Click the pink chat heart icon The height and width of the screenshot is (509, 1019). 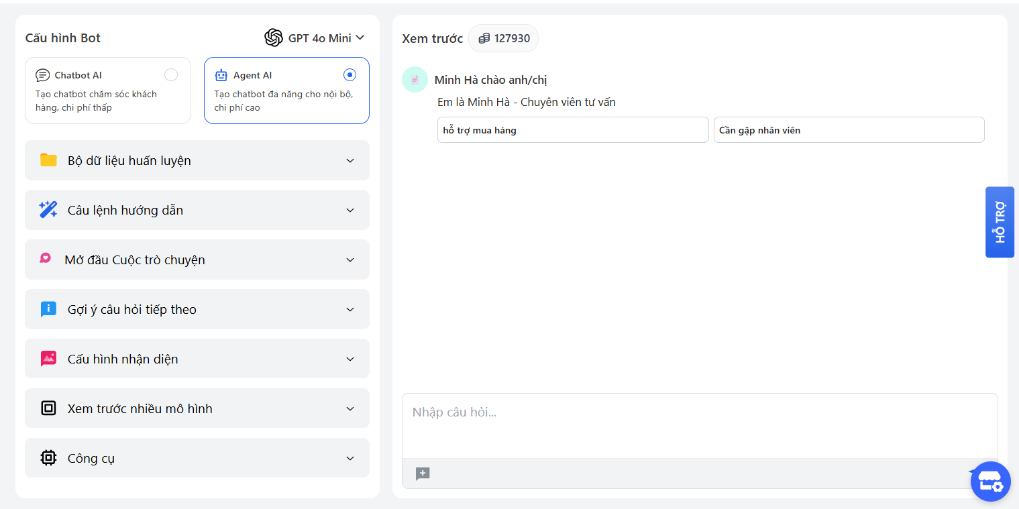tap(46, 259)
